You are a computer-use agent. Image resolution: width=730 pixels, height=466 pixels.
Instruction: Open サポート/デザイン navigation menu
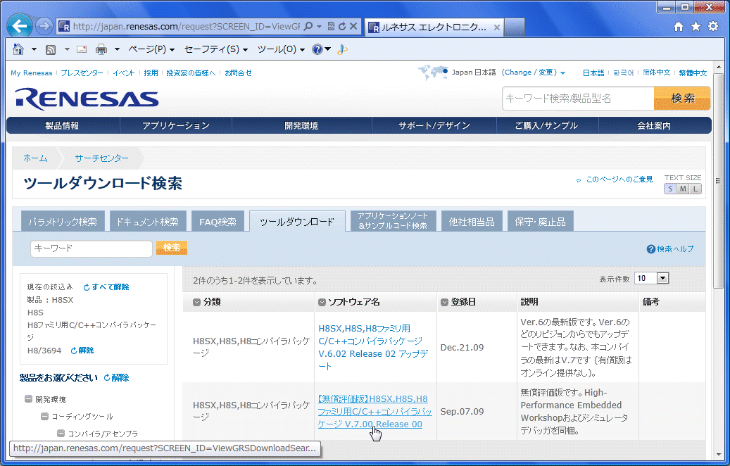434,125
